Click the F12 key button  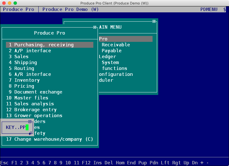tap(86, 163)
